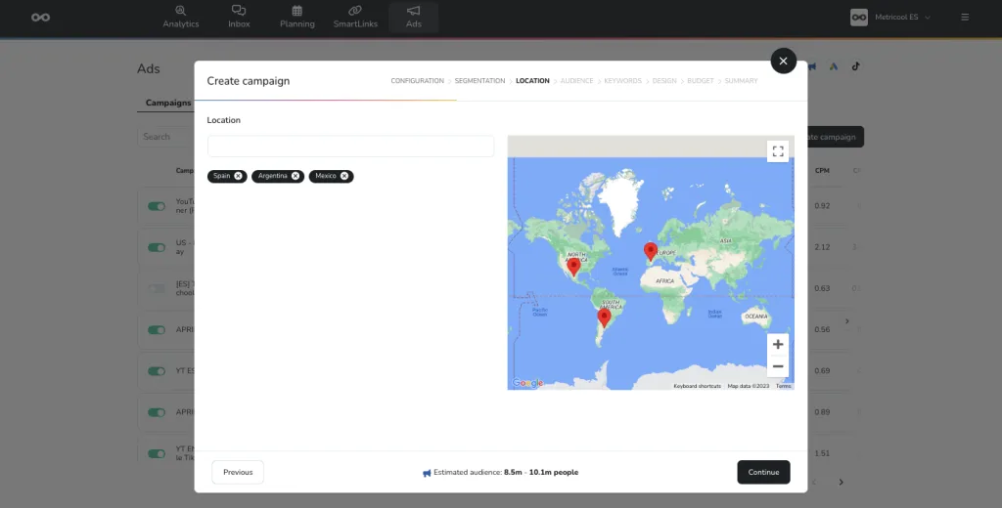Select the Spain map pin

point(651,251)
